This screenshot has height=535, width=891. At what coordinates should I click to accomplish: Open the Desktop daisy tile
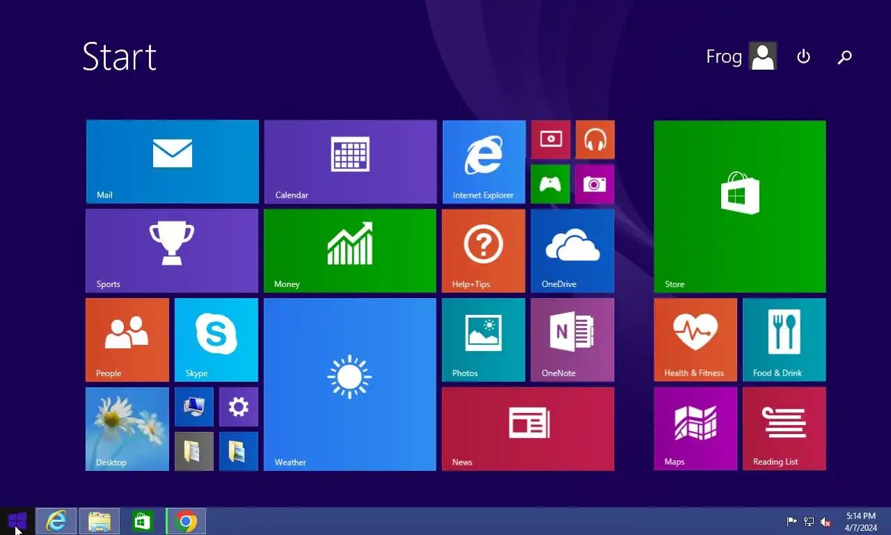[127, 429]
